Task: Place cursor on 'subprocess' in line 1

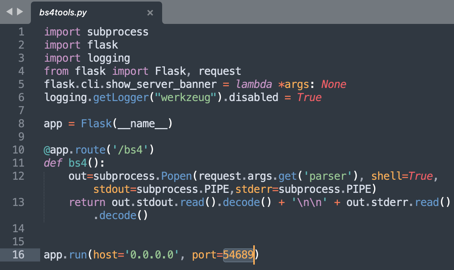Action: [118, 32]
